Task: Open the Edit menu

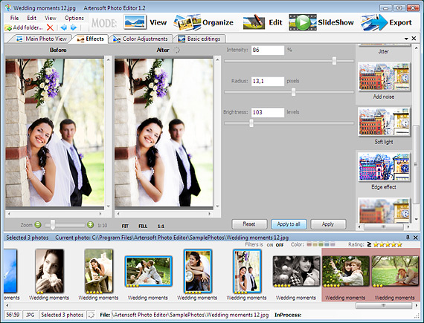Action: click(x=32, y=18)
